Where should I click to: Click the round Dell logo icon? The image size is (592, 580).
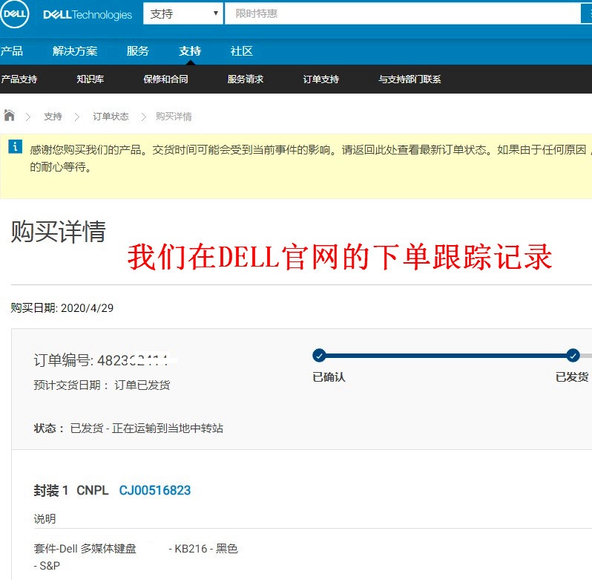(14, 14)
